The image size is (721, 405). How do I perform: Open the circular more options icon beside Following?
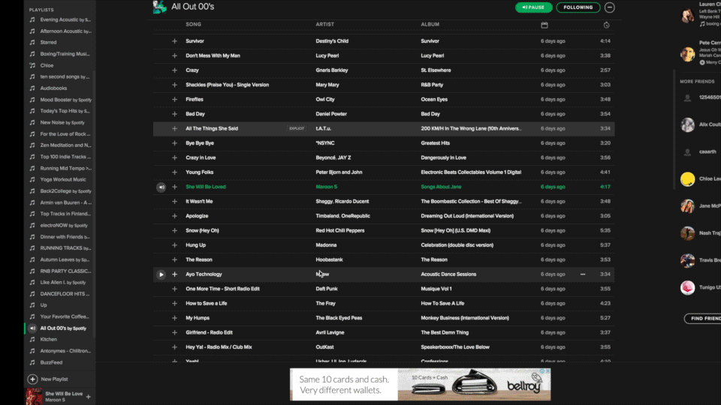[x=610, y=7]
